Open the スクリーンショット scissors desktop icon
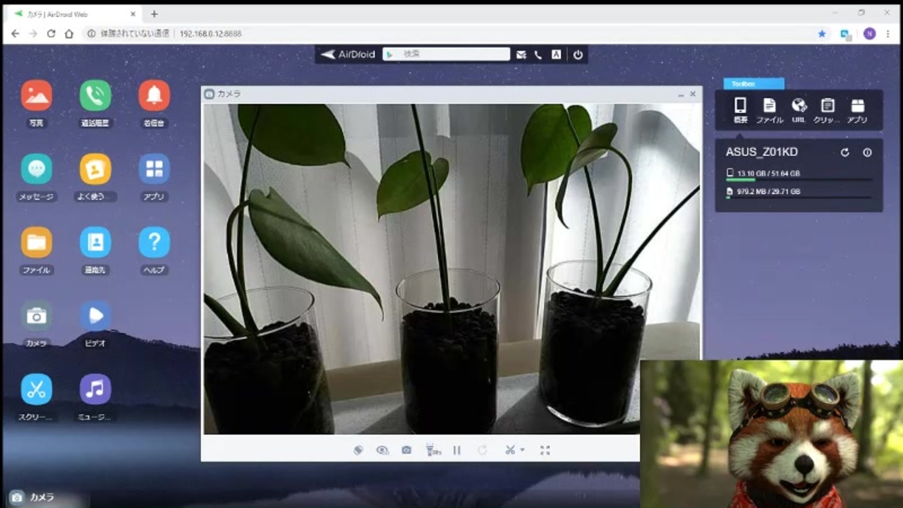 (x=36, y=389)
